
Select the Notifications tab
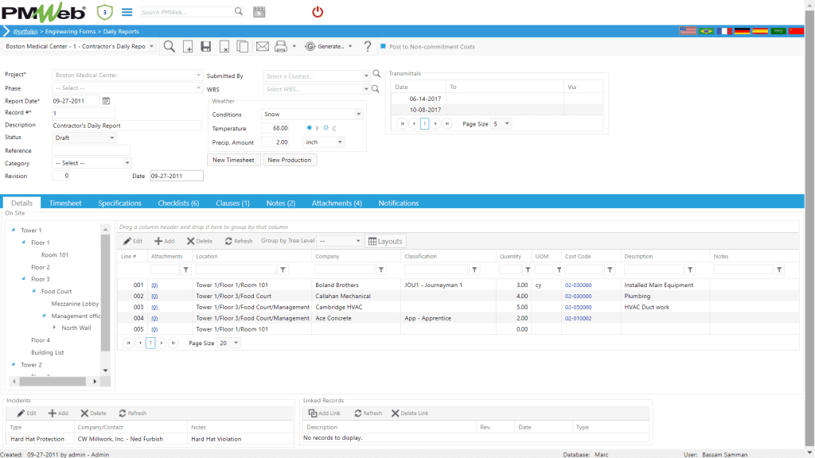tap(399, 203)
